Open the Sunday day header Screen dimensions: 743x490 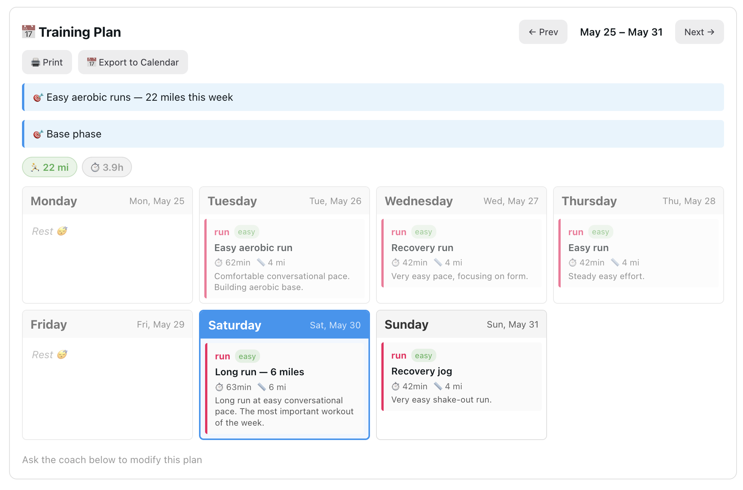point(461,324)
